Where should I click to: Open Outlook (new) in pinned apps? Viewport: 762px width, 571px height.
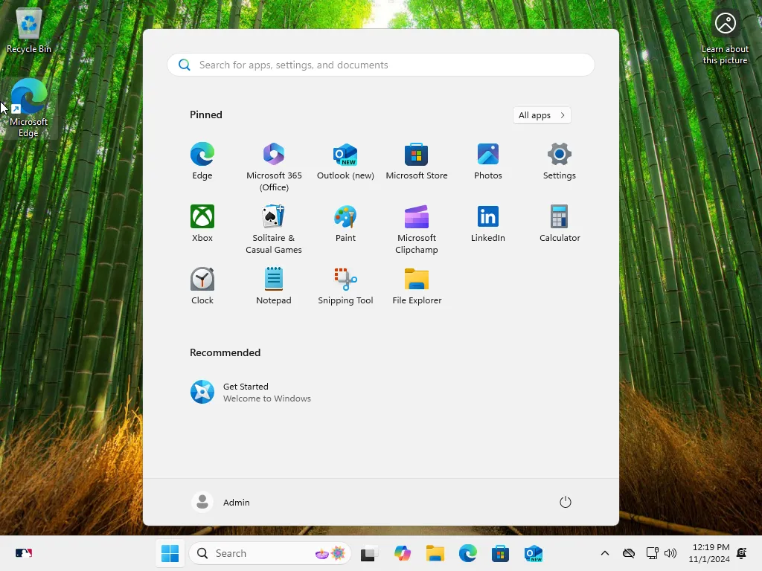345,161
